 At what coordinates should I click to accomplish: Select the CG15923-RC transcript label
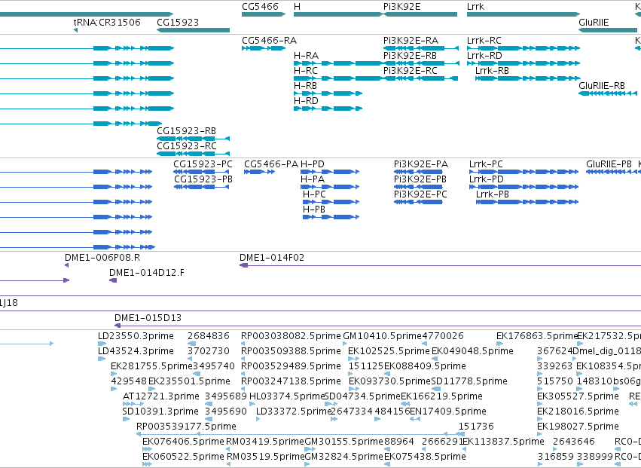click(187, 146)
